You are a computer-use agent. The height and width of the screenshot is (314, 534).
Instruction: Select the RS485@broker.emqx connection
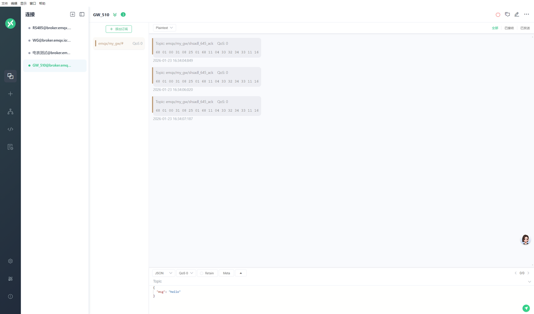[55, 28]
